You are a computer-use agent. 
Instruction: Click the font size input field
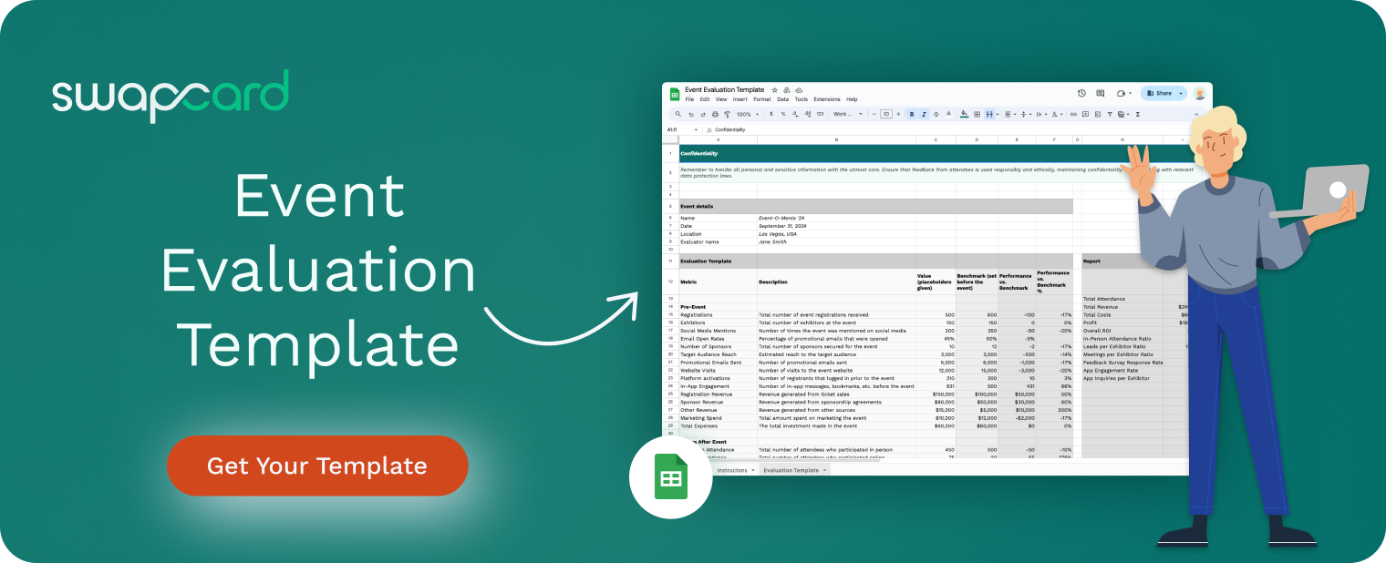885,115
